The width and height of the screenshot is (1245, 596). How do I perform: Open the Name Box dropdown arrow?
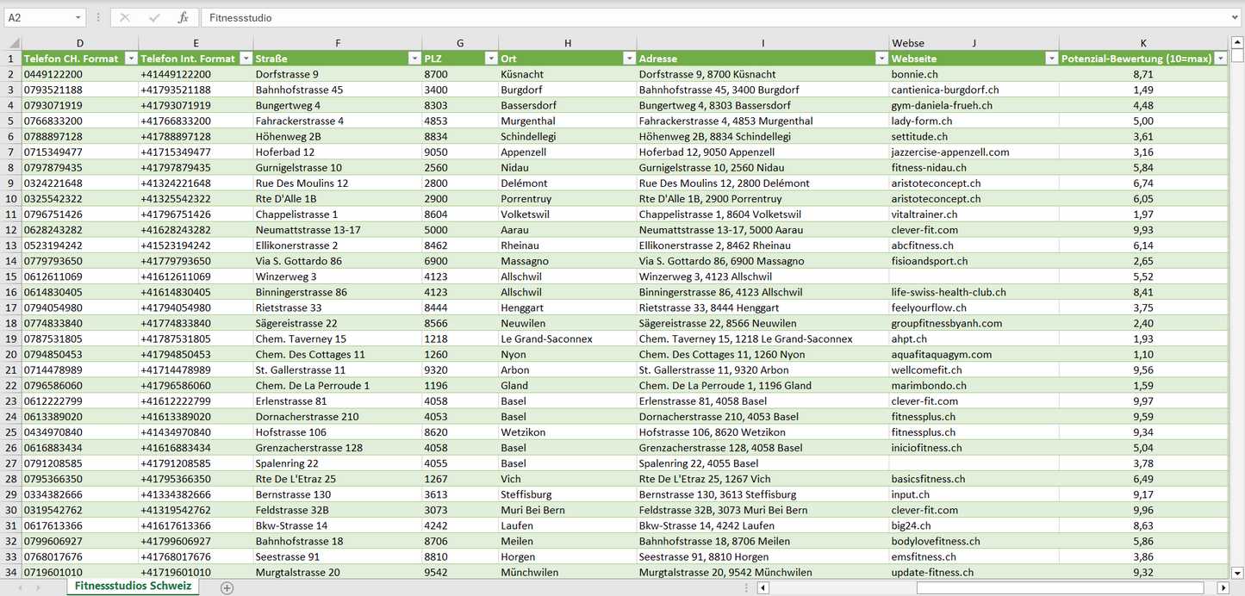[x=78, y=17]
